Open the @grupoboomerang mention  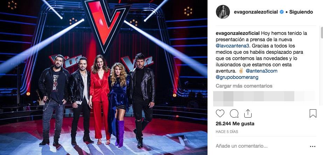click(237, 77)
